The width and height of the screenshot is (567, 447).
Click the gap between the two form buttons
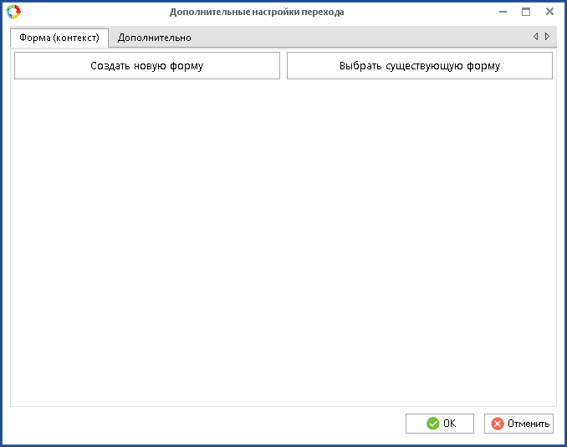[x=283, y=66]
